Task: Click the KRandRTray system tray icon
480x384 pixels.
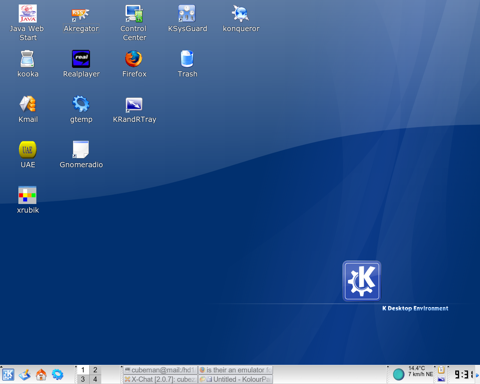Action: coord(441,379)
